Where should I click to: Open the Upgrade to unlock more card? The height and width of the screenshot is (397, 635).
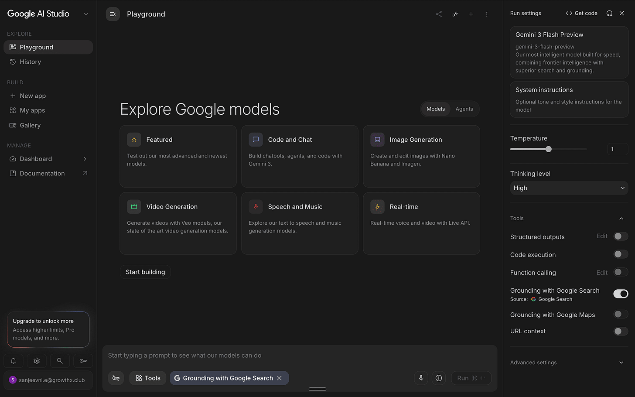point(48,329)
